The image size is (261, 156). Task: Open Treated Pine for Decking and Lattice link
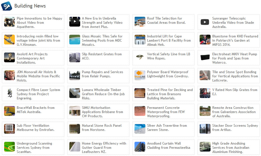coord(170,94)
